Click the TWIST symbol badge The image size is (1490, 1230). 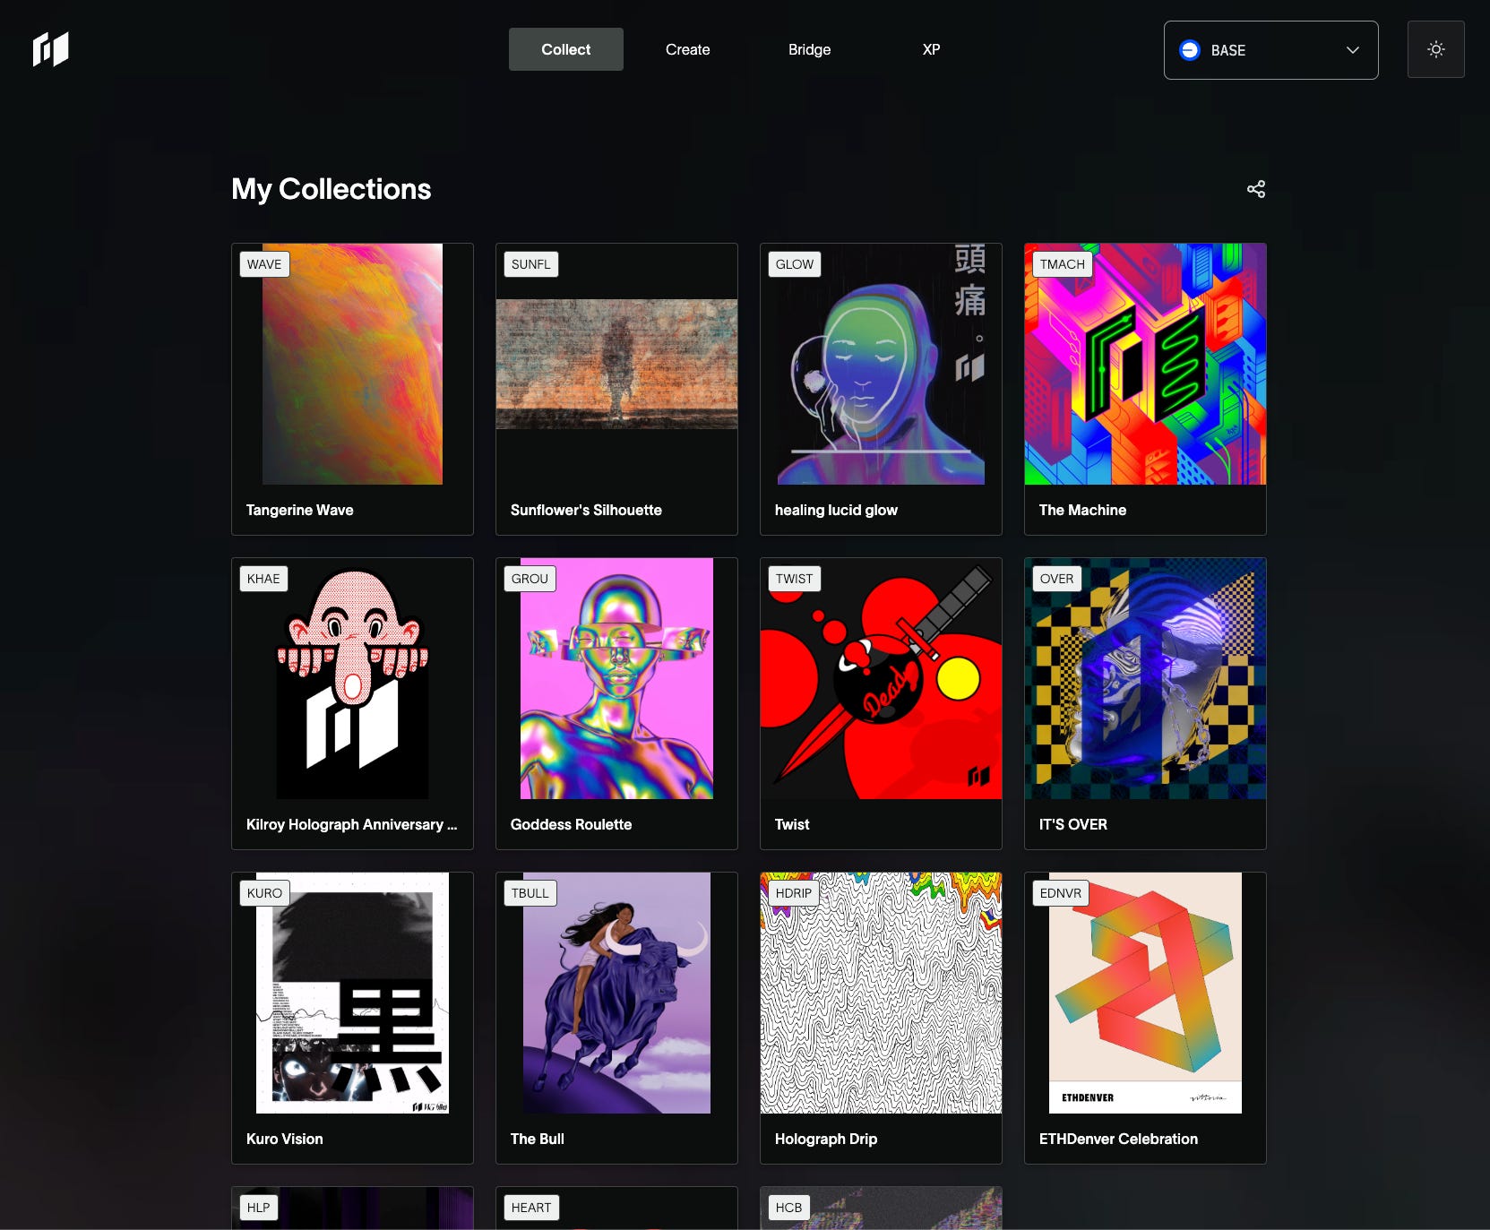point(794,579)
